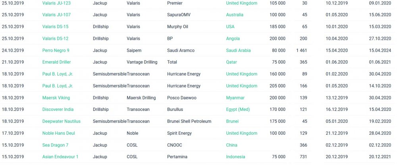The height and width of the screenshot is (165, 397).
Task: Follow the Indonesia country link
Action: (x=235, y=157)
